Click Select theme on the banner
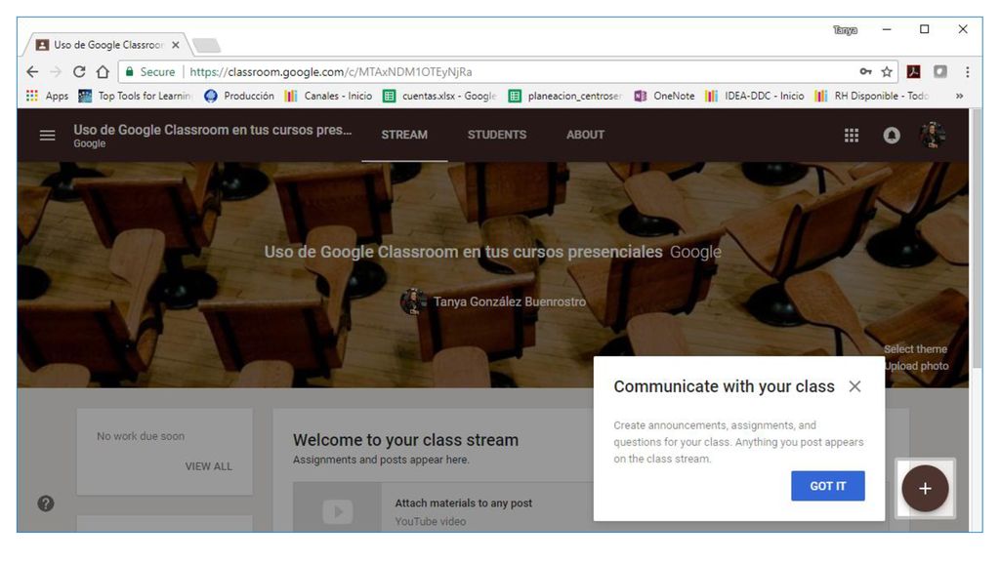 pyautogui.click(x=915, y=349)
